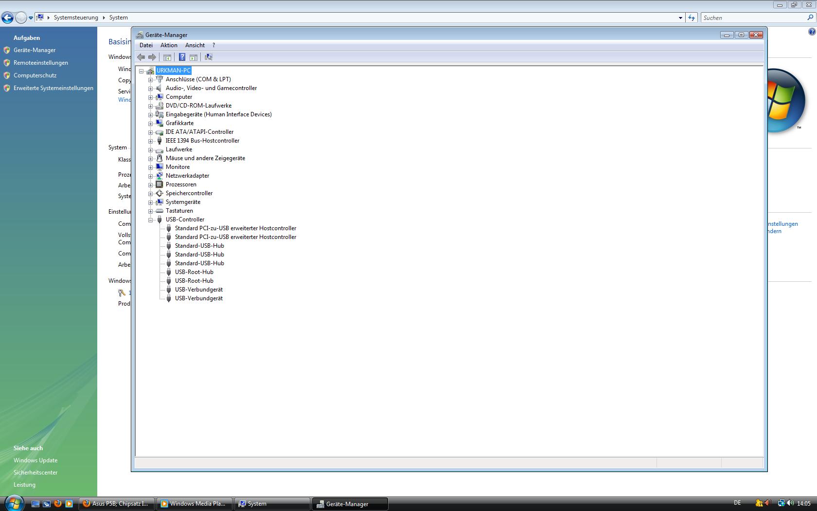Image resolution: width=817 pixels, height=511 pixels.
Task: Select the Systemgeräte category
Action: 183,202
